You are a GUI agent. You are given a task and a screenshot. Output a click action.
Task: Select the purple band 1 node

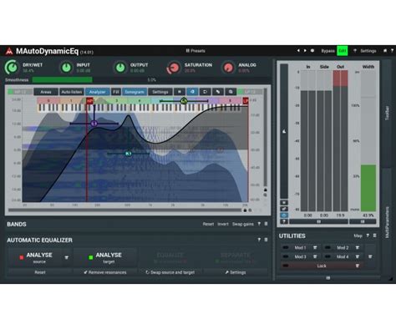point(94,124)
